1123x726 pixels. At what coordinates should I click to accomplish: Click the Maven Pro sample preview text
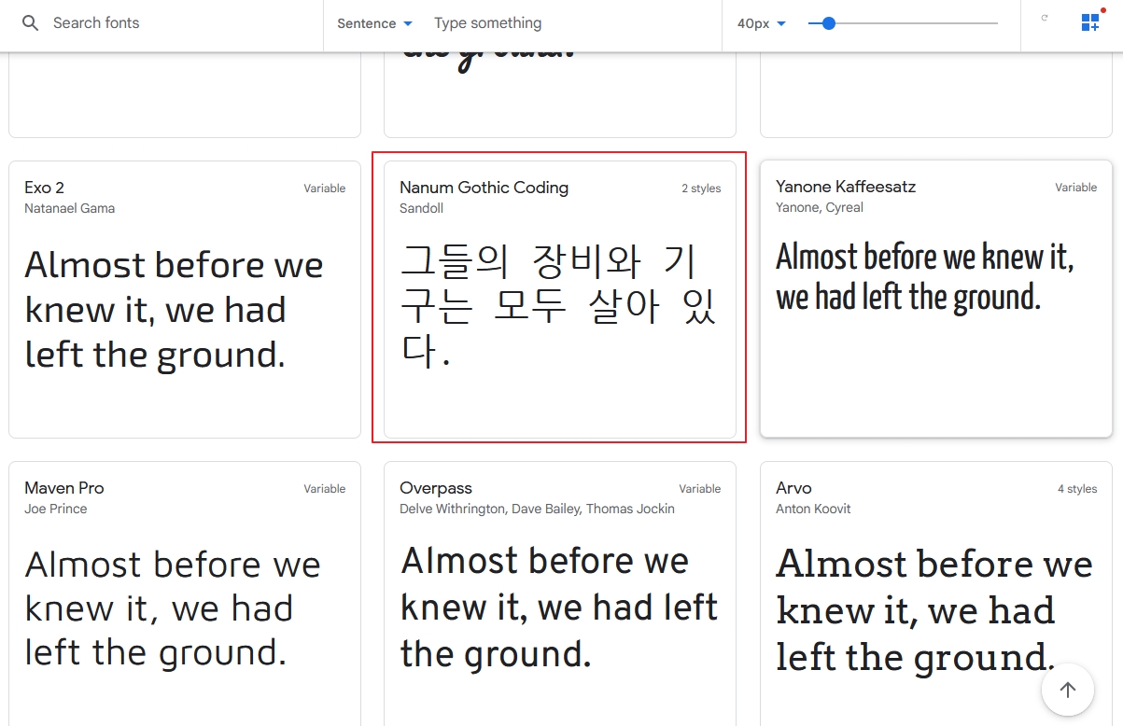point(173,608)
